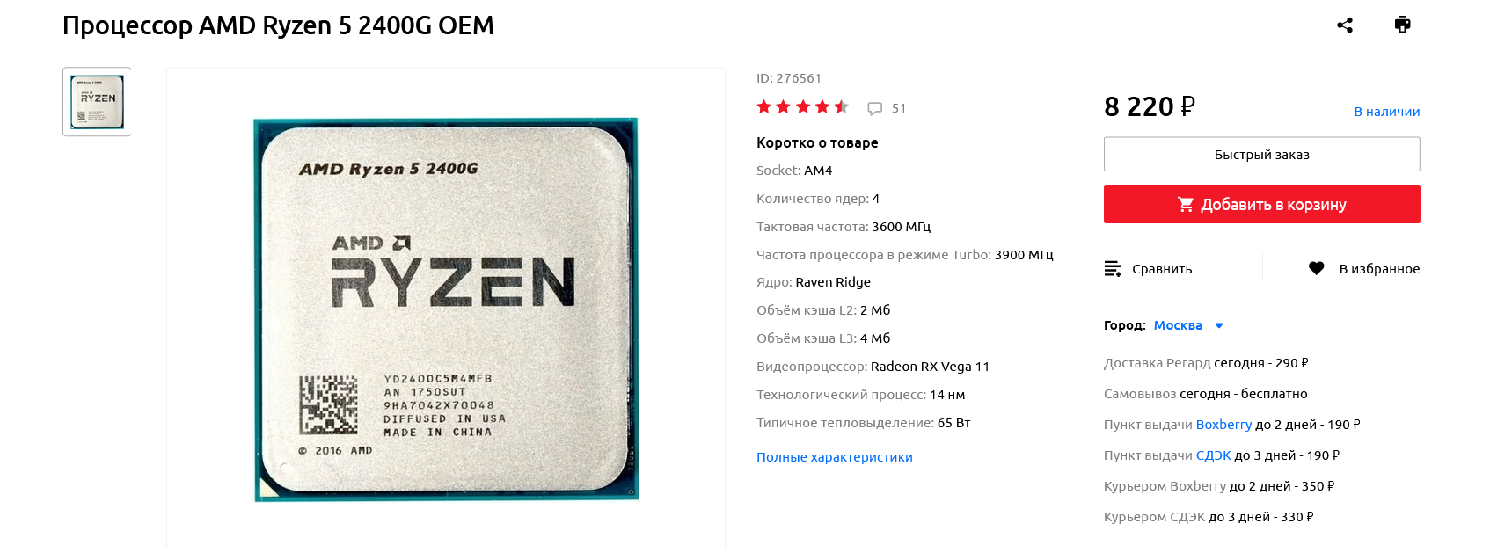Open the large Ryzen 5 2400G product image
Image resolution: width=1512 pixels, height=553 pixels.
coord(446,309)
